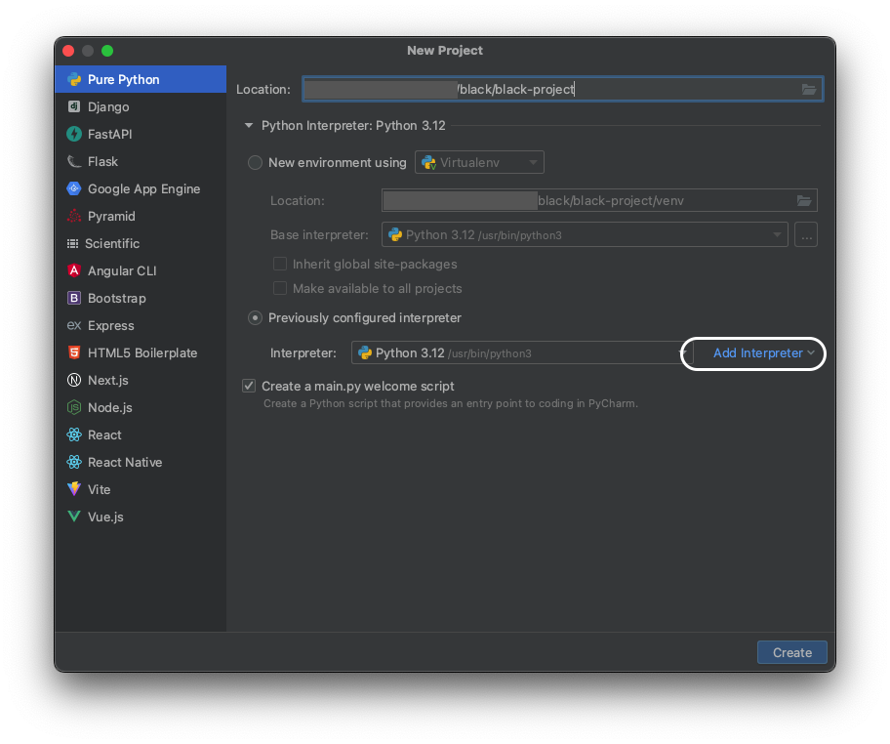Image resolution: width=890 pixels, height=744 pixels.
Task: Click the Scientific project icon
Action: (72, 244)
